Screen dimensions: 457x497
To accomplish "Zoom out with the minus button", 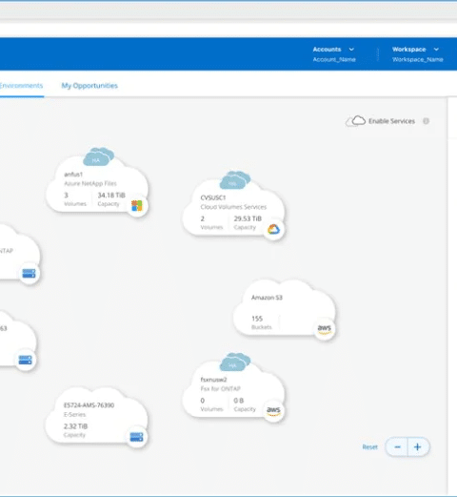I will [x=397, y=447].
